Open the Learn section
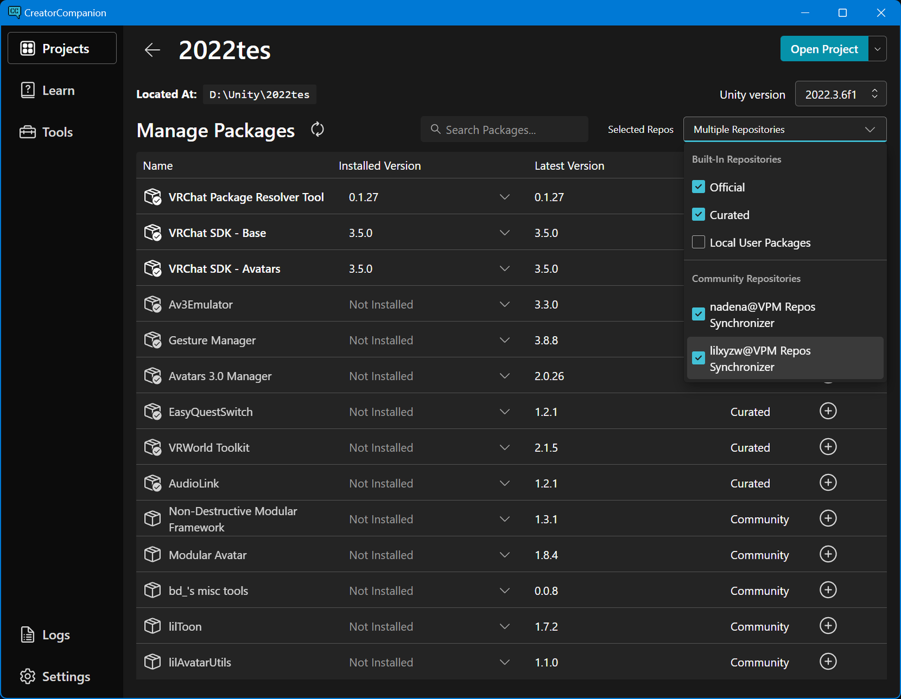901x699 pixels. [x=62, y=90]
